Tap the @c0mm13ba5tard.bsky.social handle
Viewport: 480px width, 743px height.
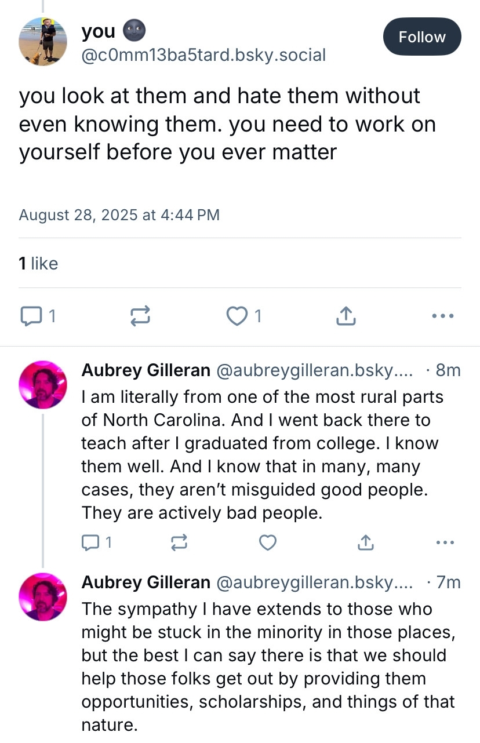(x=203, y=55)
